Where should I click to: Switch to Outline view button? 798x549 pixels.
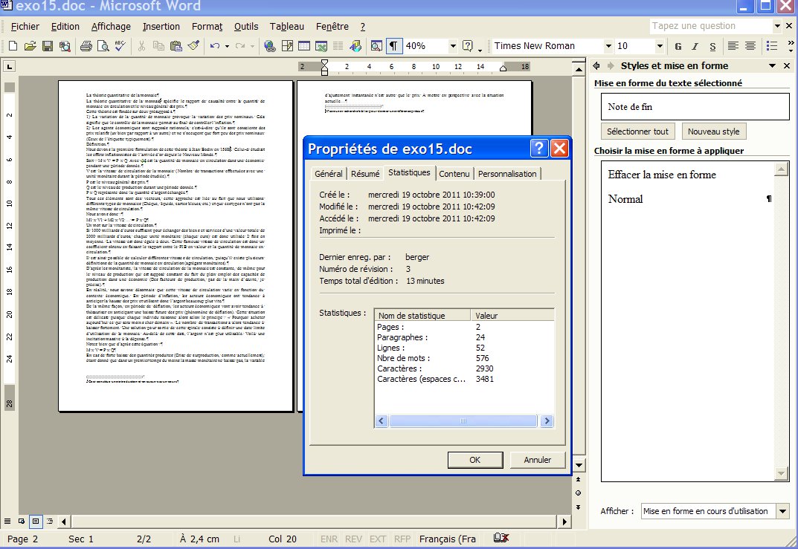click(x=50, y=521)
